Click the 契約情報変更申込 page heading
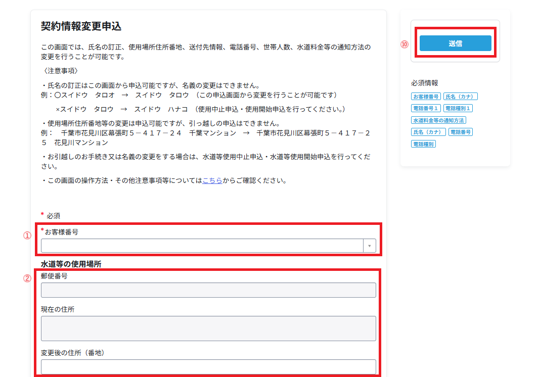Viewport: 539px width, 377px height. tap(81, 26)
